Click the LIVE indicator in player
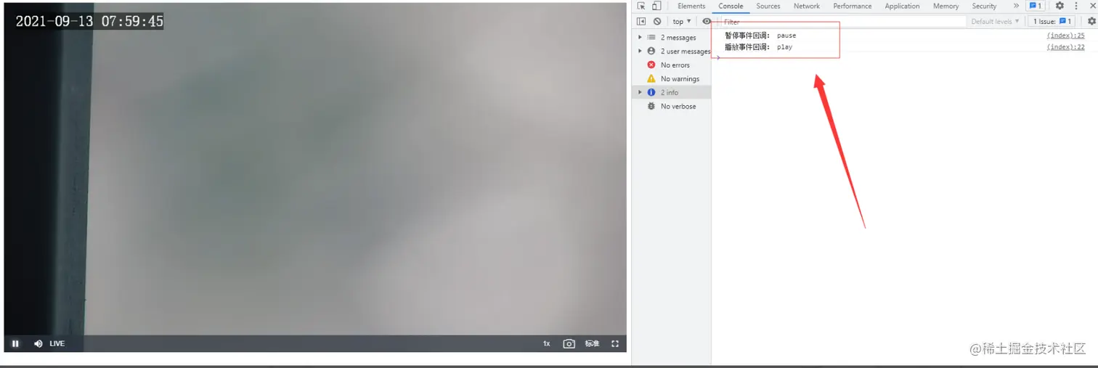This screenshot has width=1098, height=368. pyautogui.click(x=57, y=343)
